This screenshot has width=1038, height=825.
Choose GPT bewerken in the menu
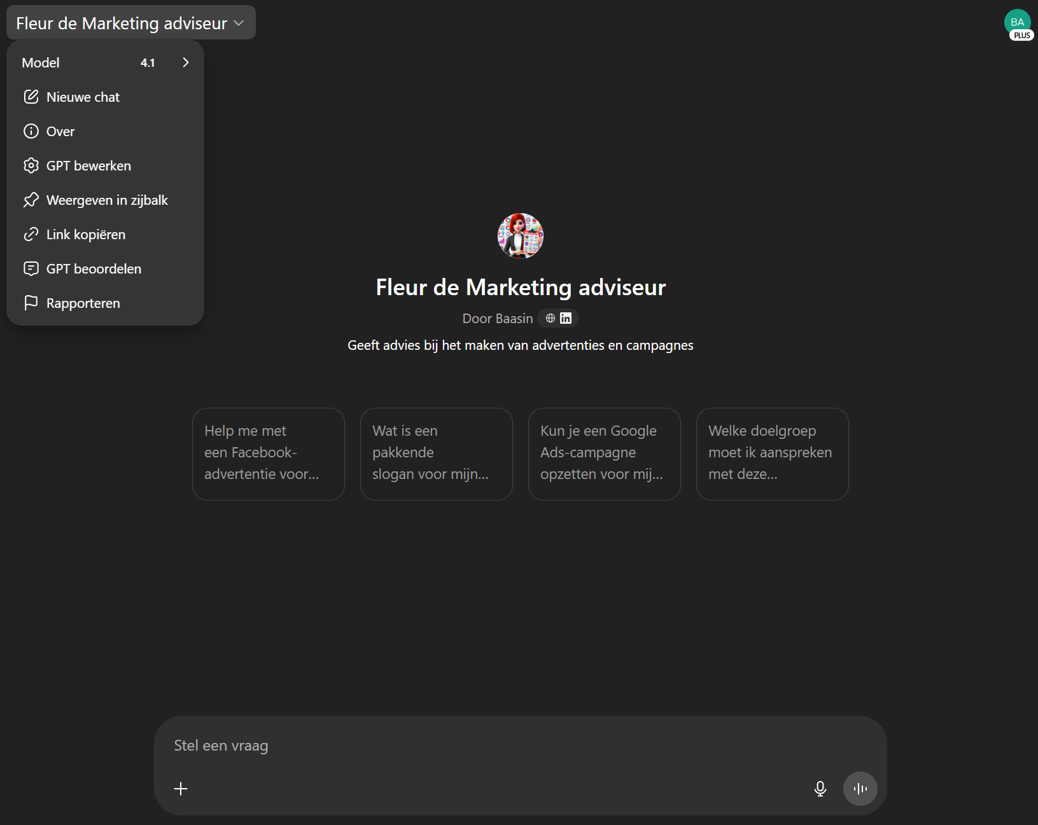[88, 166]
